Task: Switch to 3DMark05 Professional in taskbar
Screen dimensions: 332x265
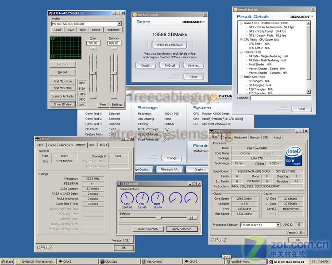Action: pos(36,261)
